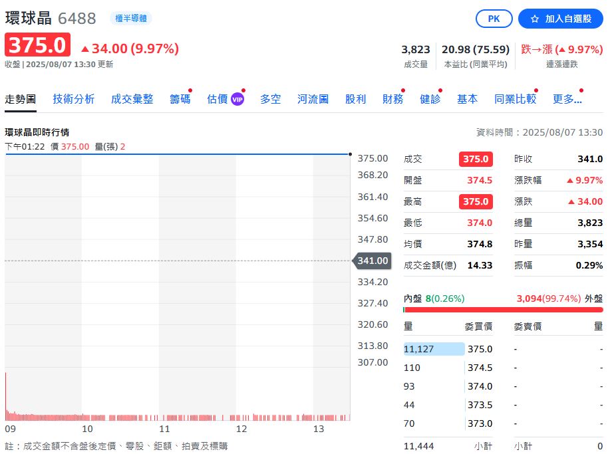Click the PK compare button
The width and height of the screenshot is (610, 454).
494,19
